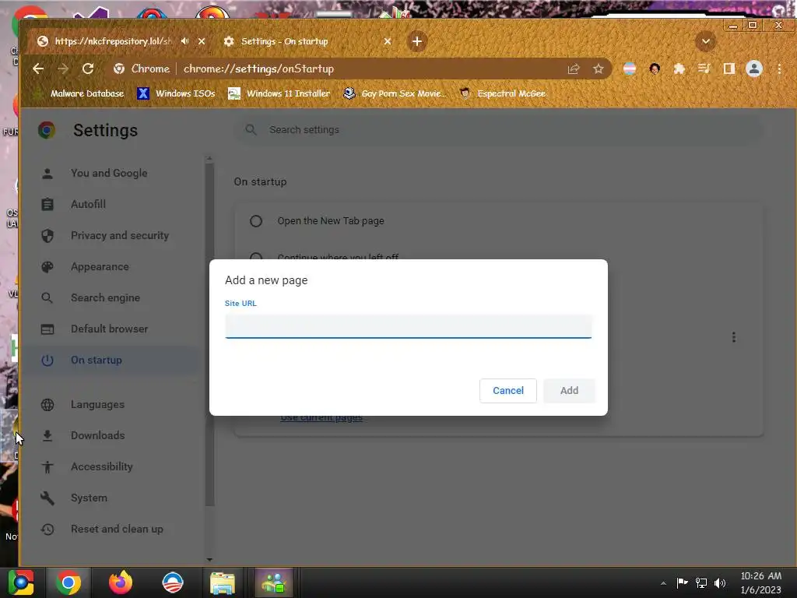Toggle the side panel icon
This screenshot has width=797, height=598.
[729, 69]
